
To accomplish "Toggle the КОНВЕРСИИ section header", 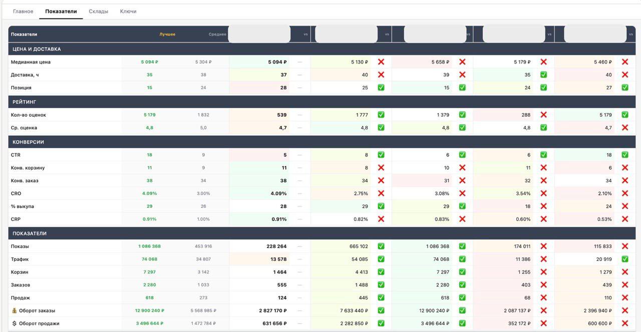I will point(28,142).
